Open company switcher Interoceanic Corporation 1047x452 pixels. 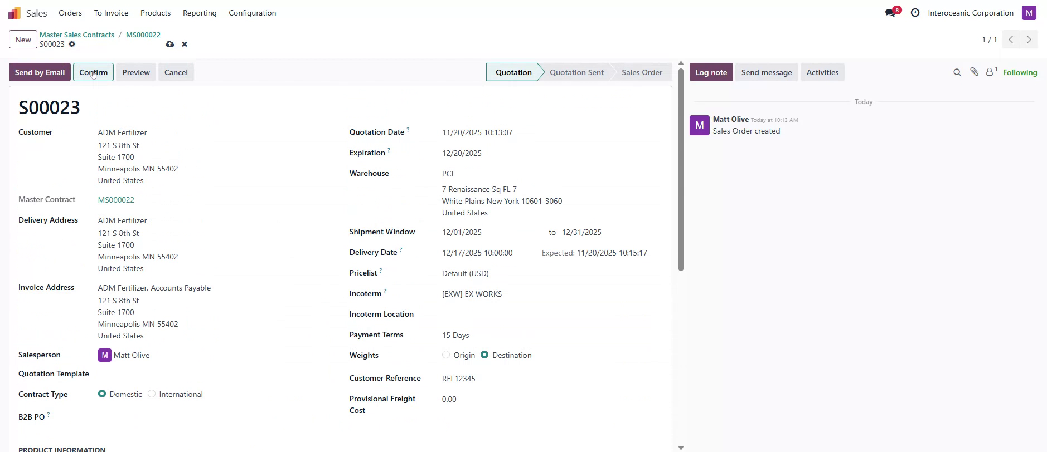coord(971,13)
